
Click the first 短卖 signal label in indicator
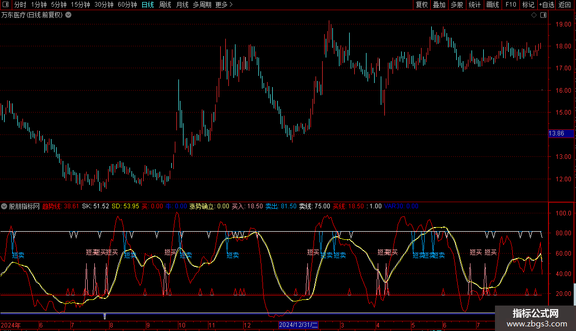point(18,255)
